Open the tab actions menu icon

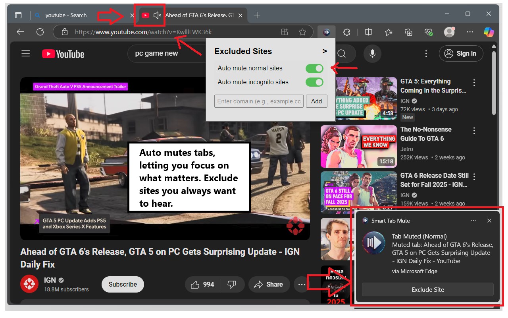click(x=18, y=15)
